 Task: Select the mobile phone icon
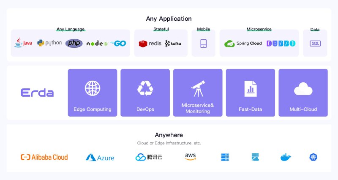(204, 44)
